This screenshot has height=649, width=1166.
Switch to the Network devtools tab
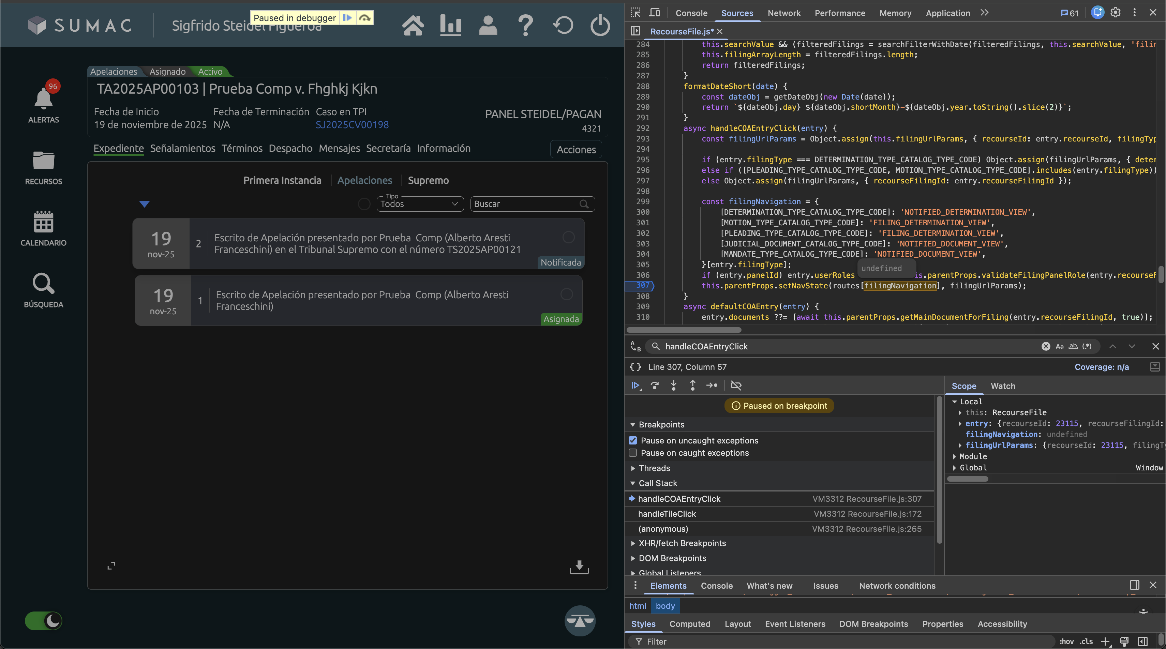click(x=783, y=13)
